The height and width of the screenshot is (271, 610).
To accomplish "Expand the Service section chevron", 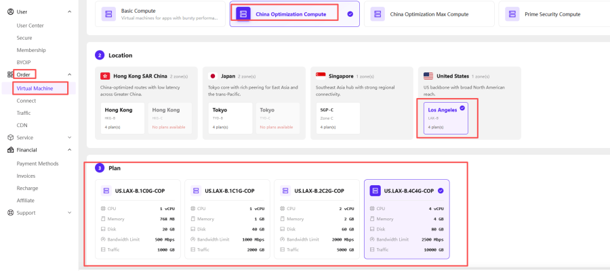I will 70,138.
